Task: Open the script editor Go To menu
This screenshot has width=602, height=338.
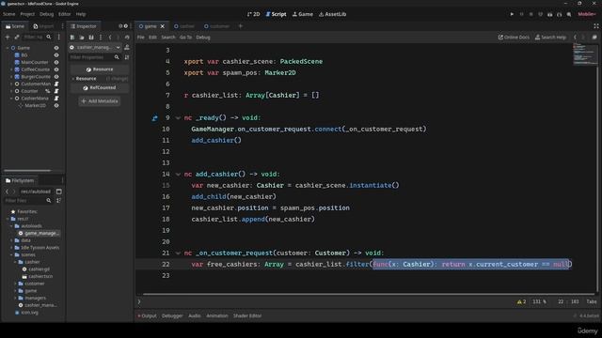Action: pyautogui.click(x=185, y=38)
